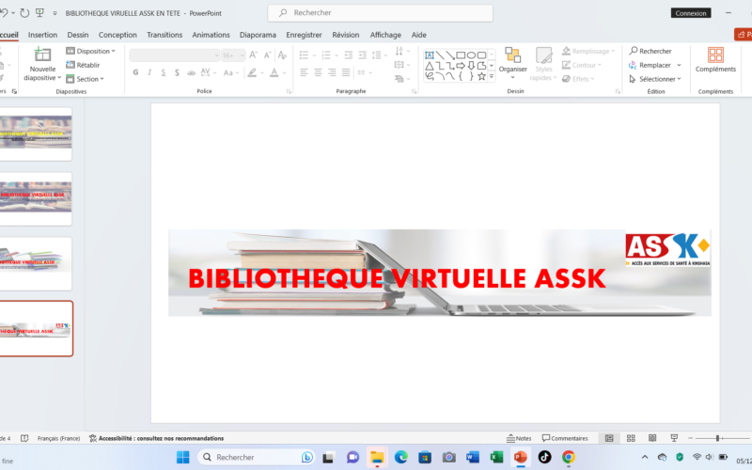Switch to slide sorter view
This screenshot has width=752, height=470.
[x=631, y=438]
